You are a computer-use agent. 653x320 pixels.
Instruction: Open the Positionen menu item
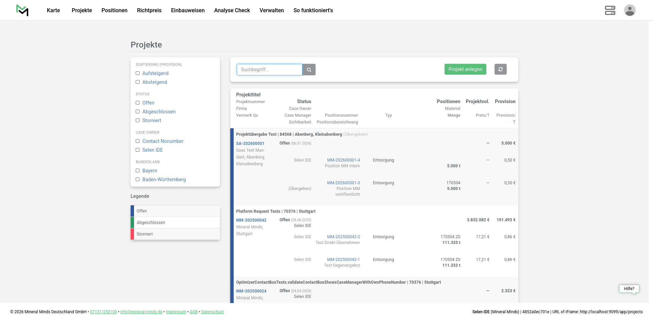point(114,10)
